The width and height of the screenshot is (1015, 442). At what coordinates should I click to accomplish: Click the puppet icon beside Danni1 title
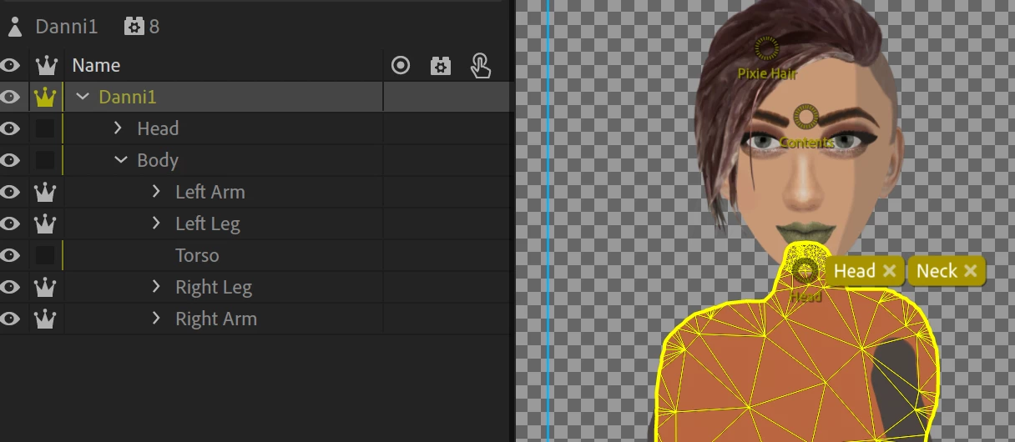[x=14, y=27]
